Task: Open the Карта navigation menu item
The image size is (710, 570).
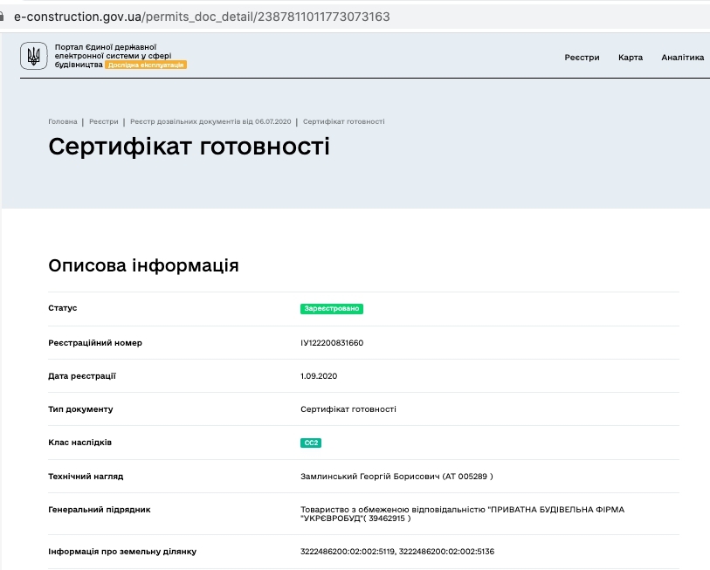Action: click(x=631, y=58)
